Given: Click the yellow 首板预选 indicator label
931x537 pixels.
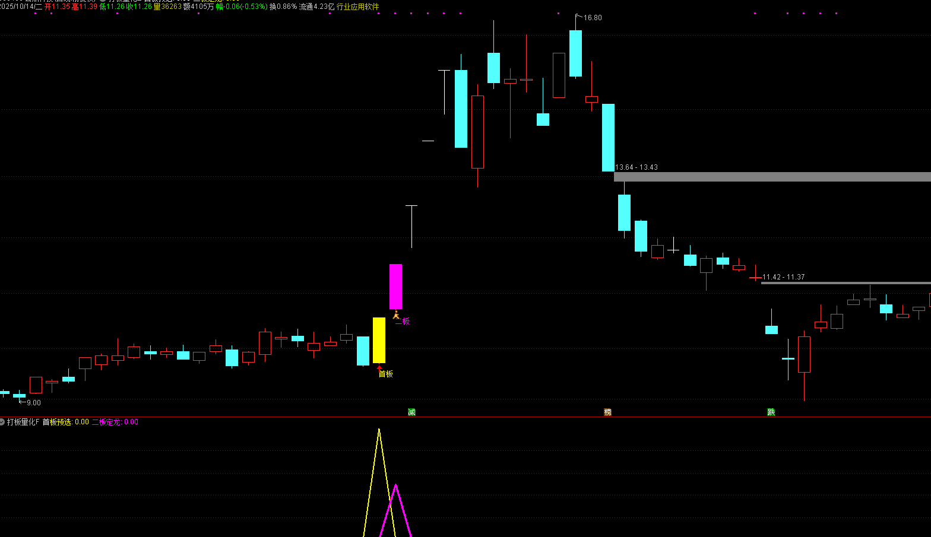Looking at the screenshot, I should [x=65, y=422].
